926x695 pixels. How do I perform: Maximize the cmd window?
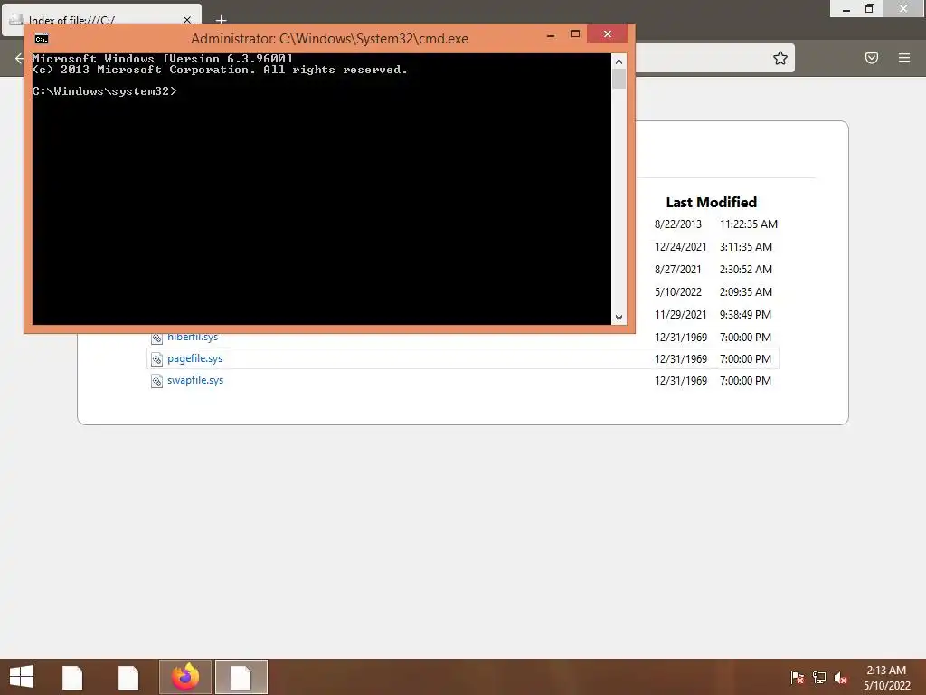pos(574,34)
